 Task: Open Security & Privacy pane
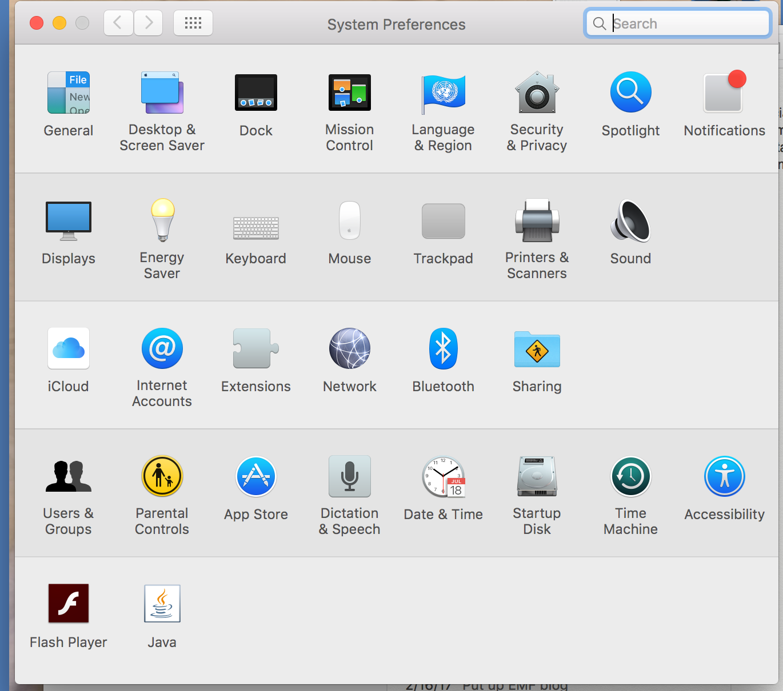coord(537,92)
